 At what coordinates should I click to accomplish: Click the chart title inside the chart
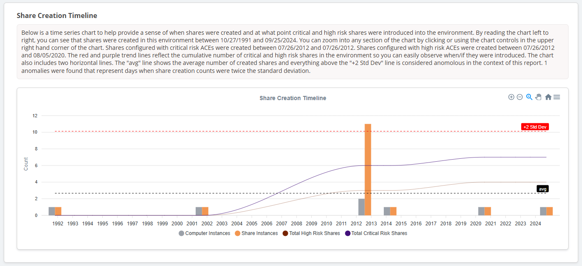292,98
